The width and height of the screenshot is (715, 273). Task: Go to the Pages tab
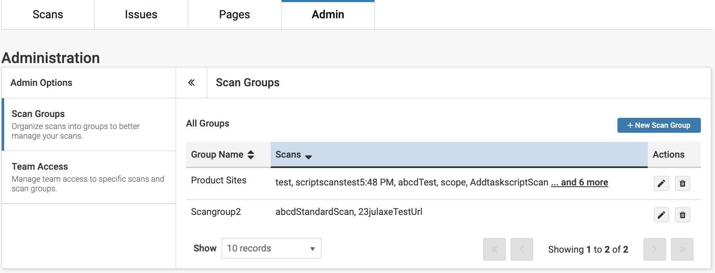tap(234, 15)
